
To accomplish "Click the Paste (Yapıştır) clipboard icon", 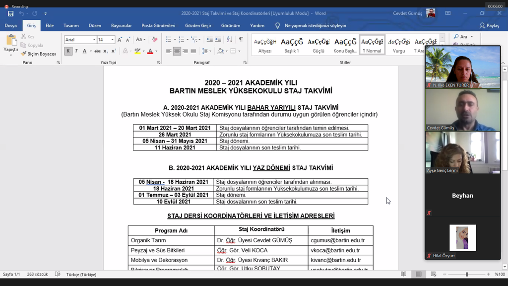I will (x=11, y=41).
